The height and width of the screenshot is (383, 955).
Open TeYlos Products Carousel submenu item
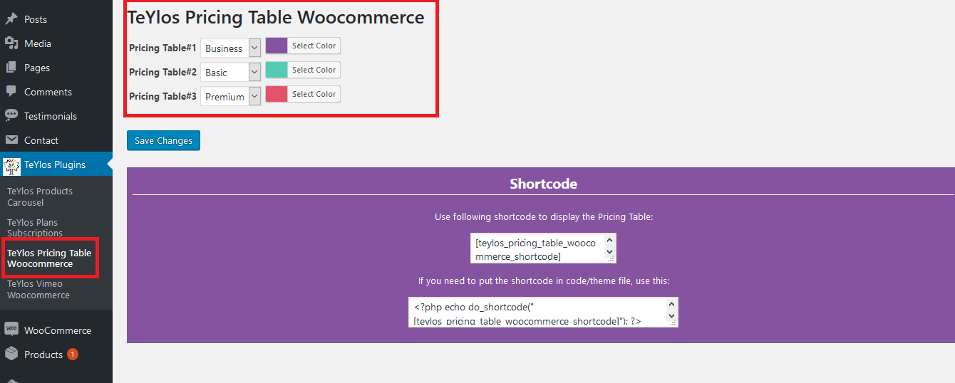40,196
